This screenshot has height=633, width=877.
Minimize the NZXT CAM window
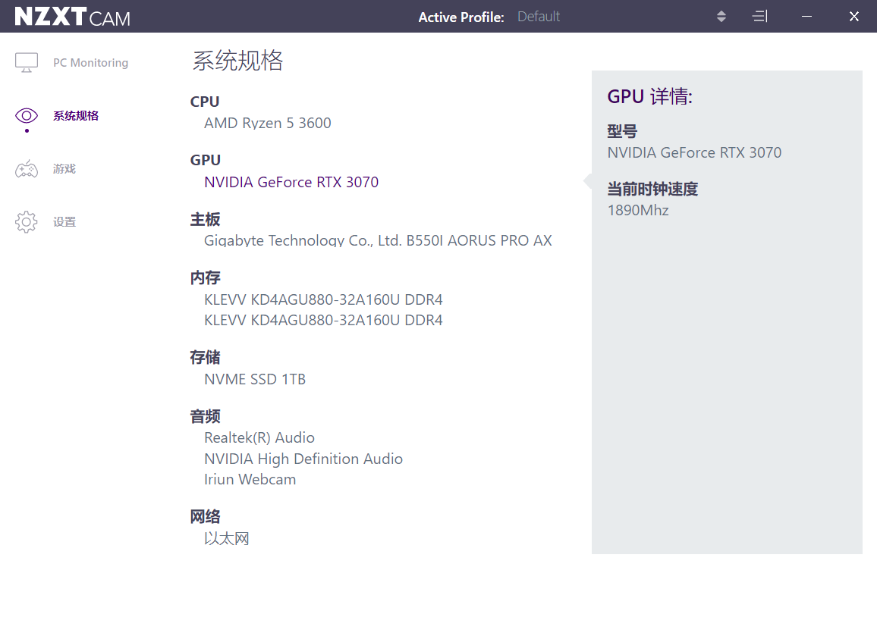pos(806,16)
